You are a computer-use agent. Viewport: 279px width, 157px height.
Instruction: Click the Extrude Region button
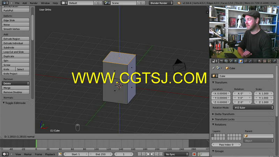coord(16,39)
